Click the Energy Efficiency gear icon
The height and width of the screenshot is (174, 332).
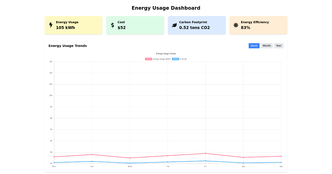pos(235,25)
